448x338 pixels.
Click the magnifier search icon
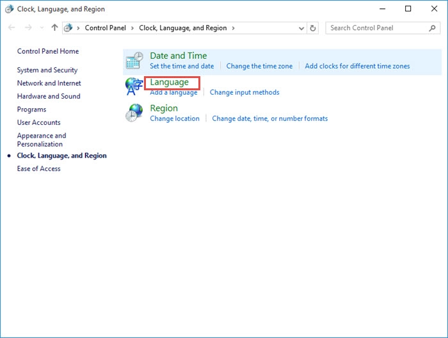tap(432, 28)
